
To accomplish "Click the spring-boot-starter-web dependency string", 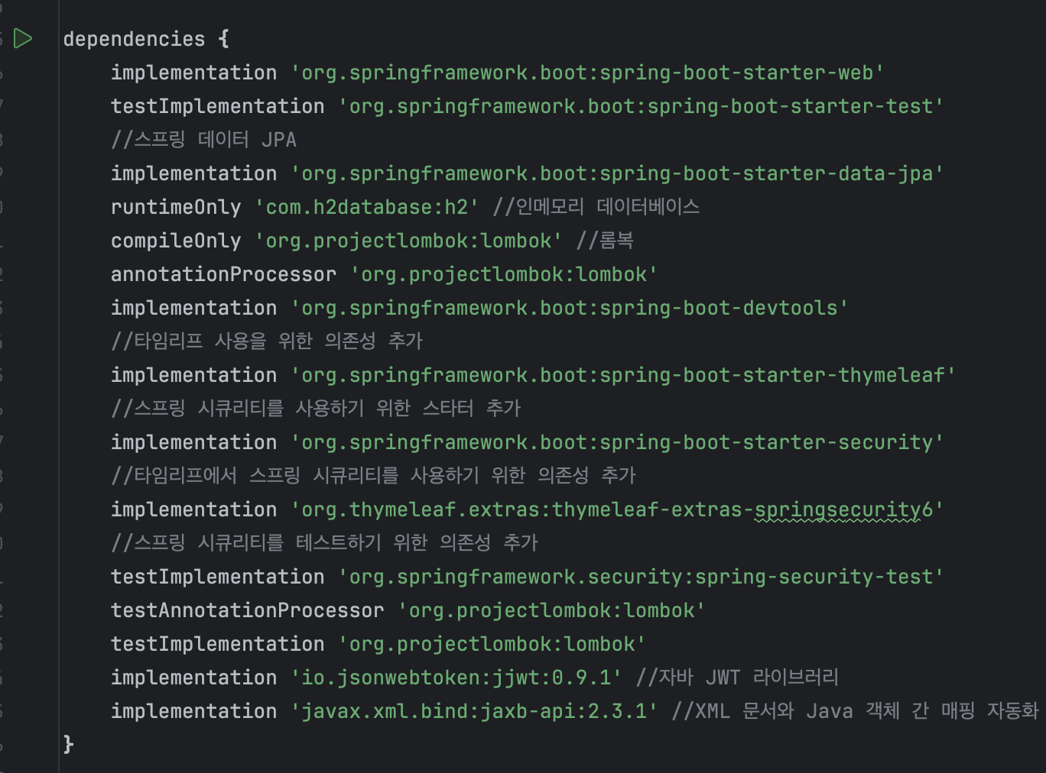I will pyautogui.click(x=587, y=73).
